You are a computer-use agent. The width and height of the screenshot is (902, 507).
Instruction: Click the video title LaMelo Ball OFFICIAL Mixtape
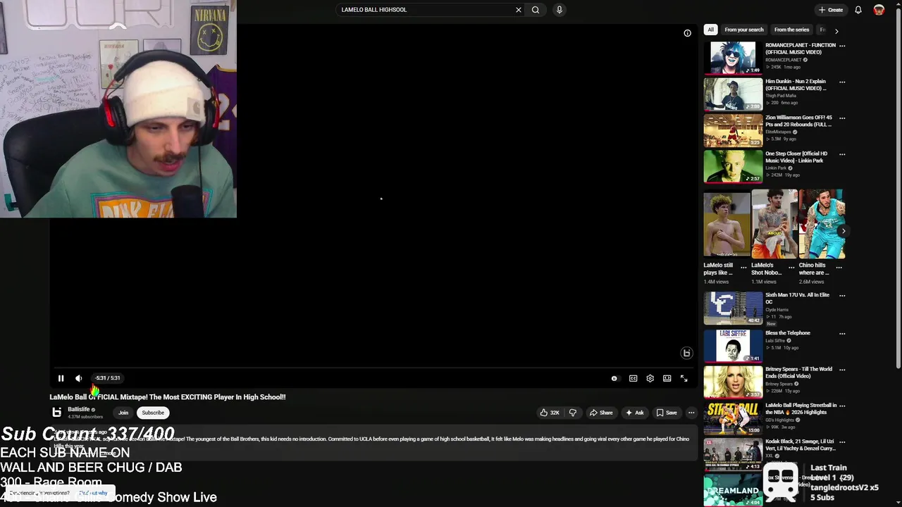[168, 397]
